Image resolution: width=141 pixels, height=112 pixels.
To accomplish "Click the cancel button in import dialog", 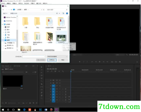I will click(x=63, y=60).
